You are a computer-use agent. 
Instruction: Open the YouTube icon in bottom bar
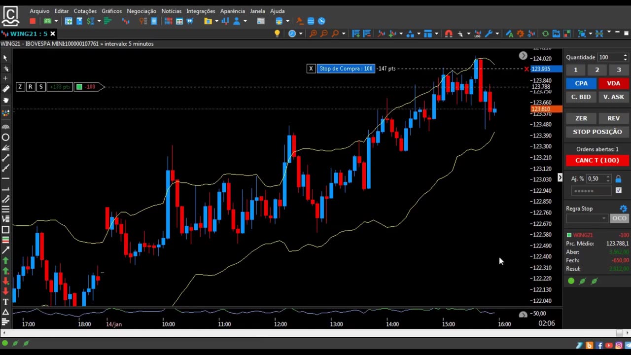[x=609, y=346]
